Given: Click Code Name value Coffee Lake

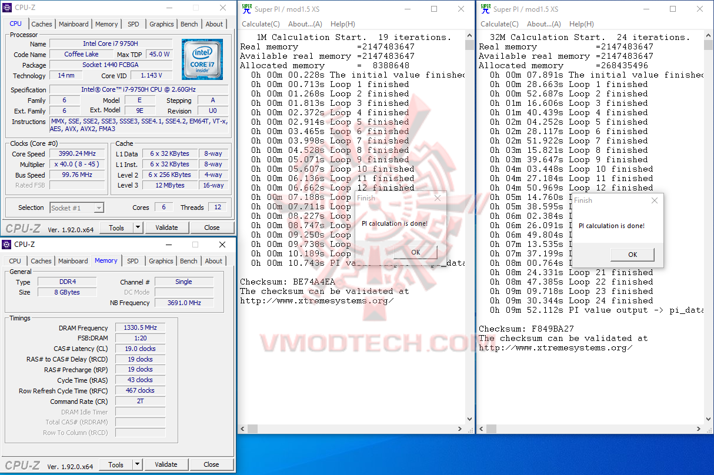Looking at the screenshot, I should [82, 54].
